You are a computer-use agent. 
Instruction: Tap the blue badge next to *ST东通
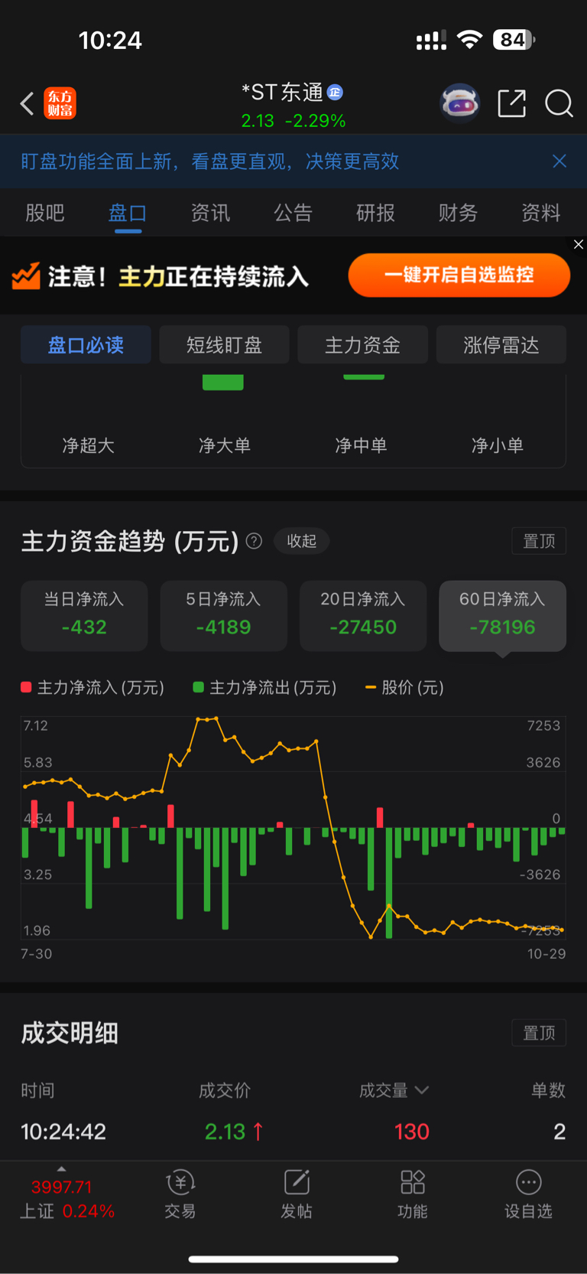coord(335,93)
